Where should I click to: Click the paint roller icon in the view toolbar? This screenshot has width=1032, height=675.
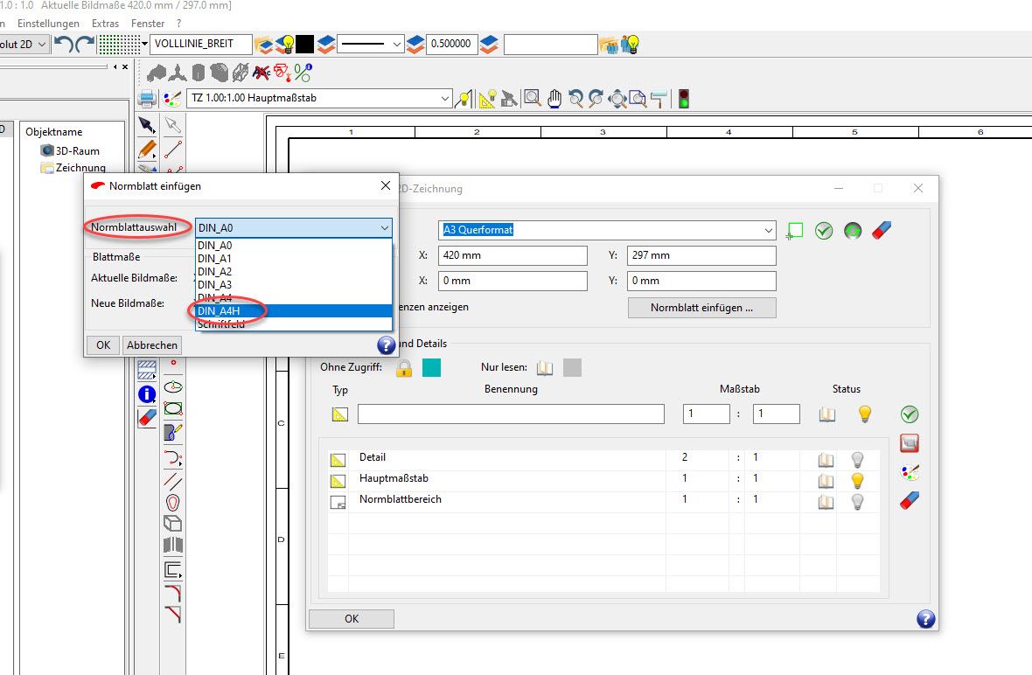point(659,99)
